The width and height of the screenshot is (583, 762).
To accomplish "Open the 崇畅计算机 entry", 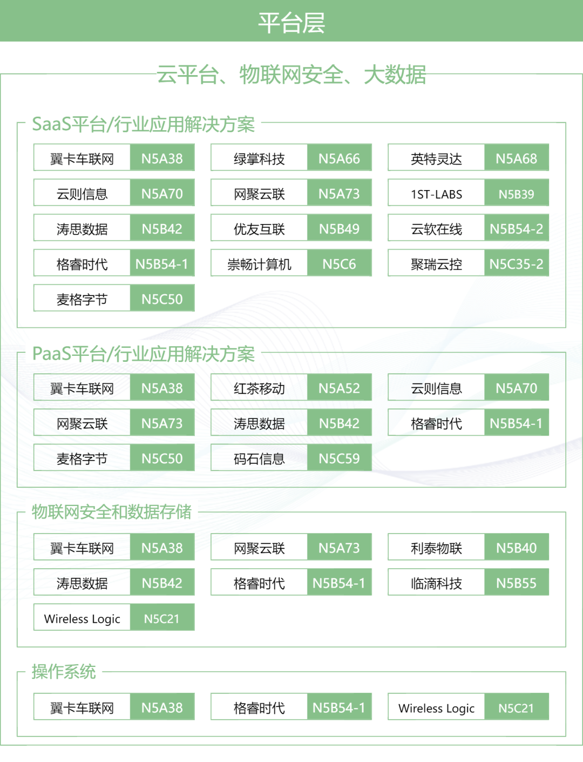I will (259, 264).
